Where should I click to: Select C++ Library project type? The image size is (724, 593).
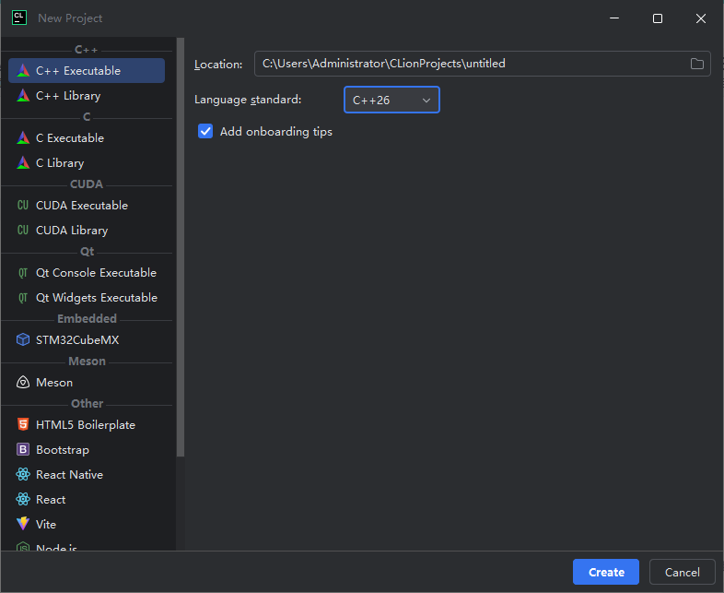click(x=87, y=96)
